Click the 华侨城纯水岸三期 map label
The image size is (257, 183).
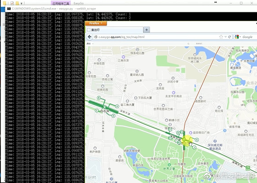(x=195, y=60)
